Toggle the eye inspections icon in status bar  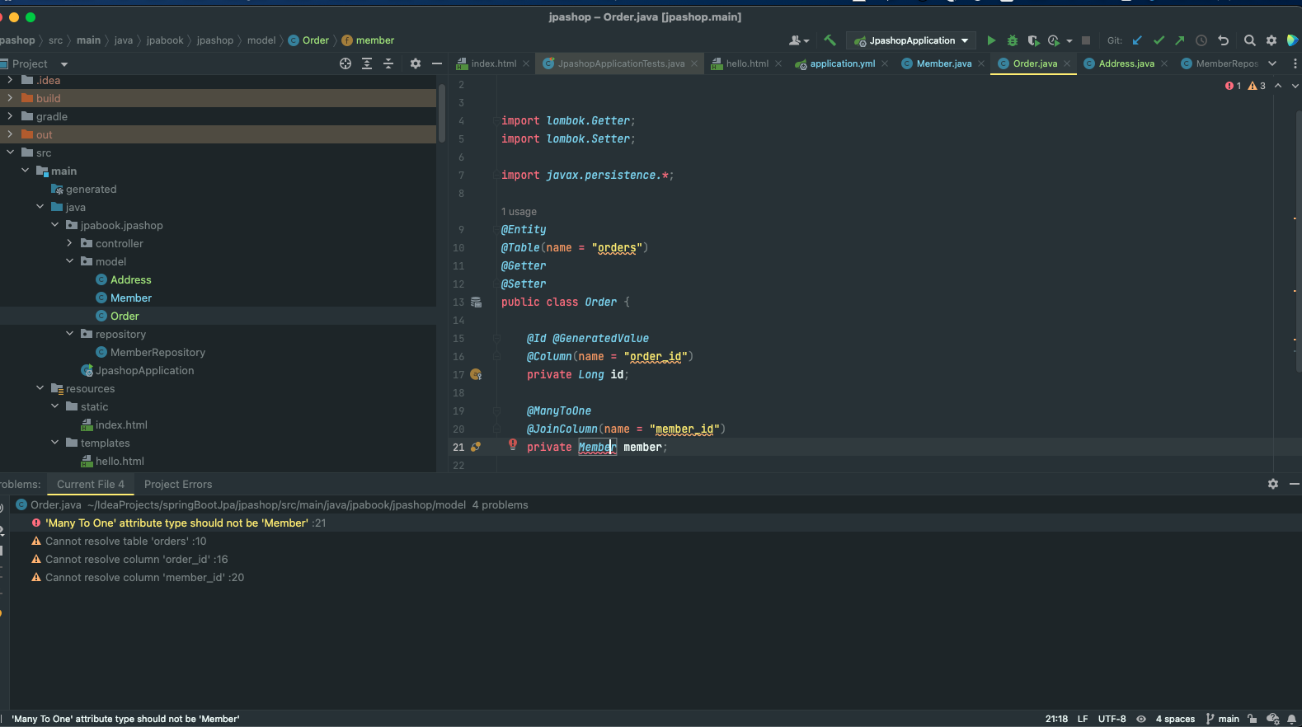coord(1141,719)
